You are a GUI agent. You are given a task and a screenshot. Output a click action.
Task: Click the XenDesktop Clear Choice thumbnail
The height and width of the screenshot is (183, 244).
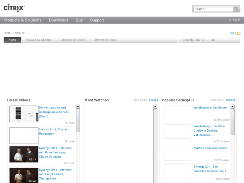point(178,132)
